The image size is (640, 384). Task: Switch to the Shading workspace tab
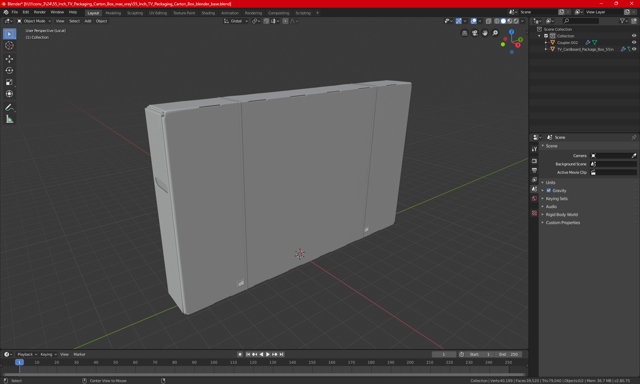click(208, 13)
